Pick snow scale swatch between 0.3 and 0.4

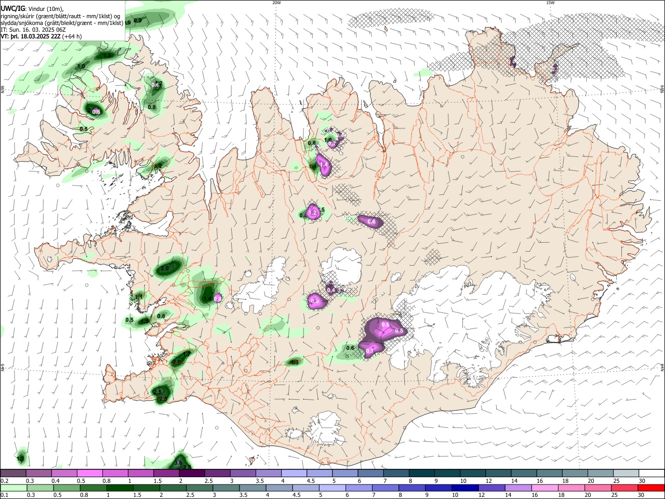39,474
